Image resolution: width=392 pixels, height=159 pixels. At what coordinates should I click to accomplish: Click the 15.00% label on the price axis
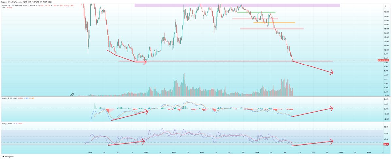click(386, 29)
